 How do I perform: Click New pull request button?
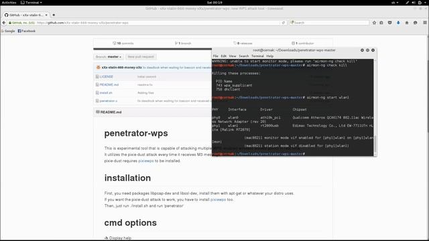point(141,57)
